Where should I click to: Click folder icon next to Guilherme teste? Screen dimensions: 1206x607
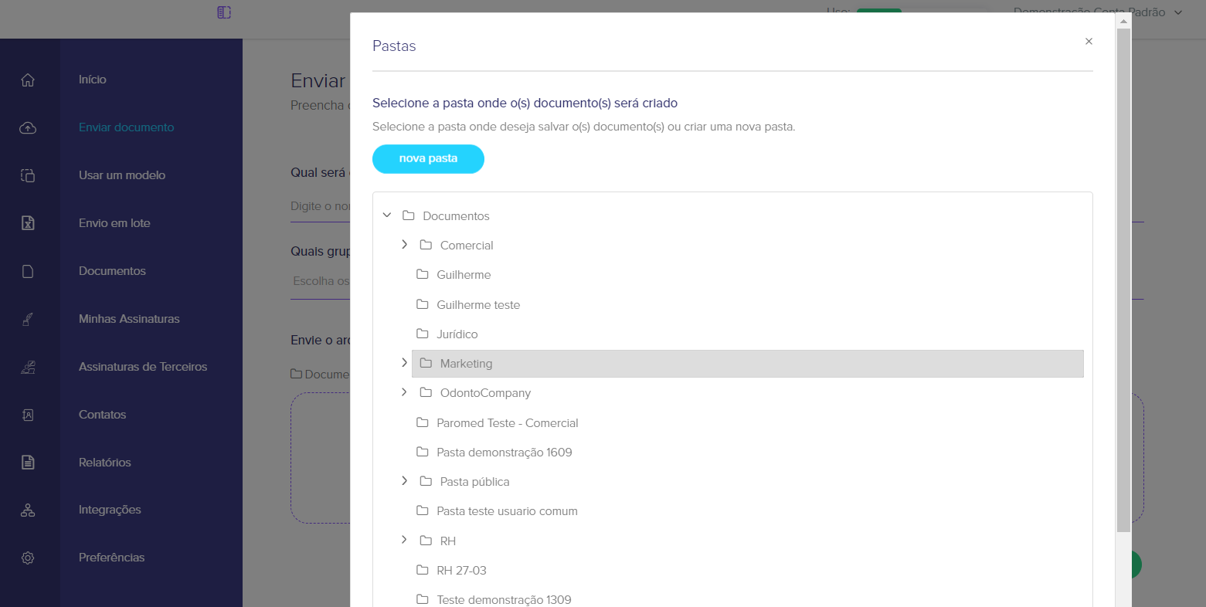(x=423, y=304)
